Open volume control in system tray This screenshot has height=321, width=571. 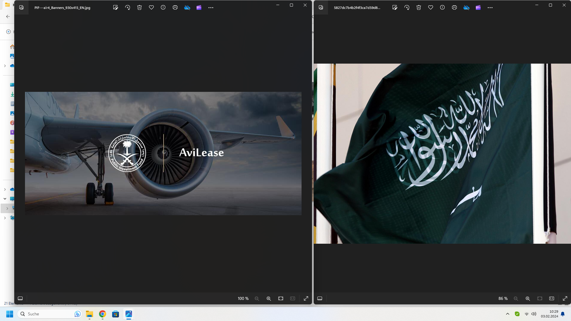coord(534,314)
